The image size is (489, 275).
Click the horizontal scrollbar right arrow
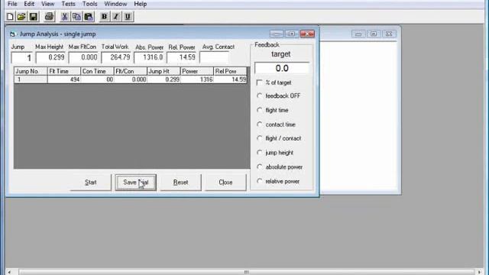[x=479, y=272]
